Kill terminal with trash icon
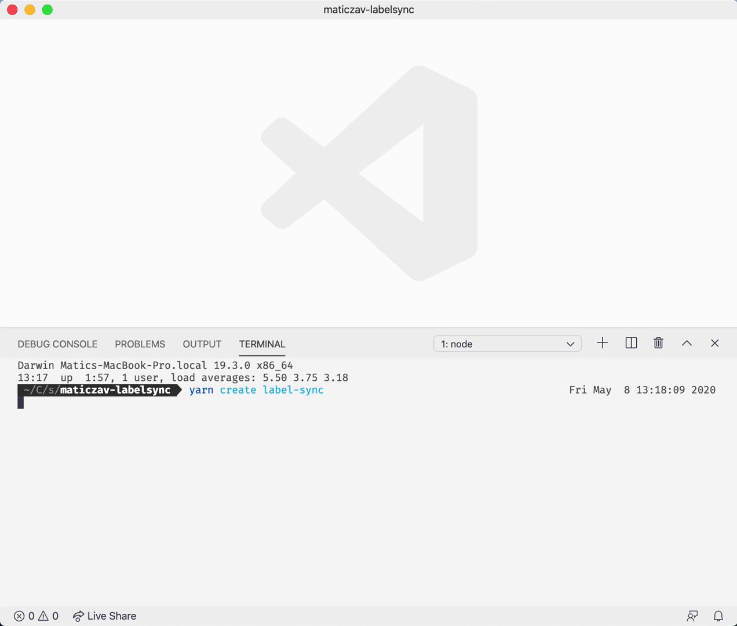Image resolution: width=737 pixels, height=626 pixels. (659, 343)
